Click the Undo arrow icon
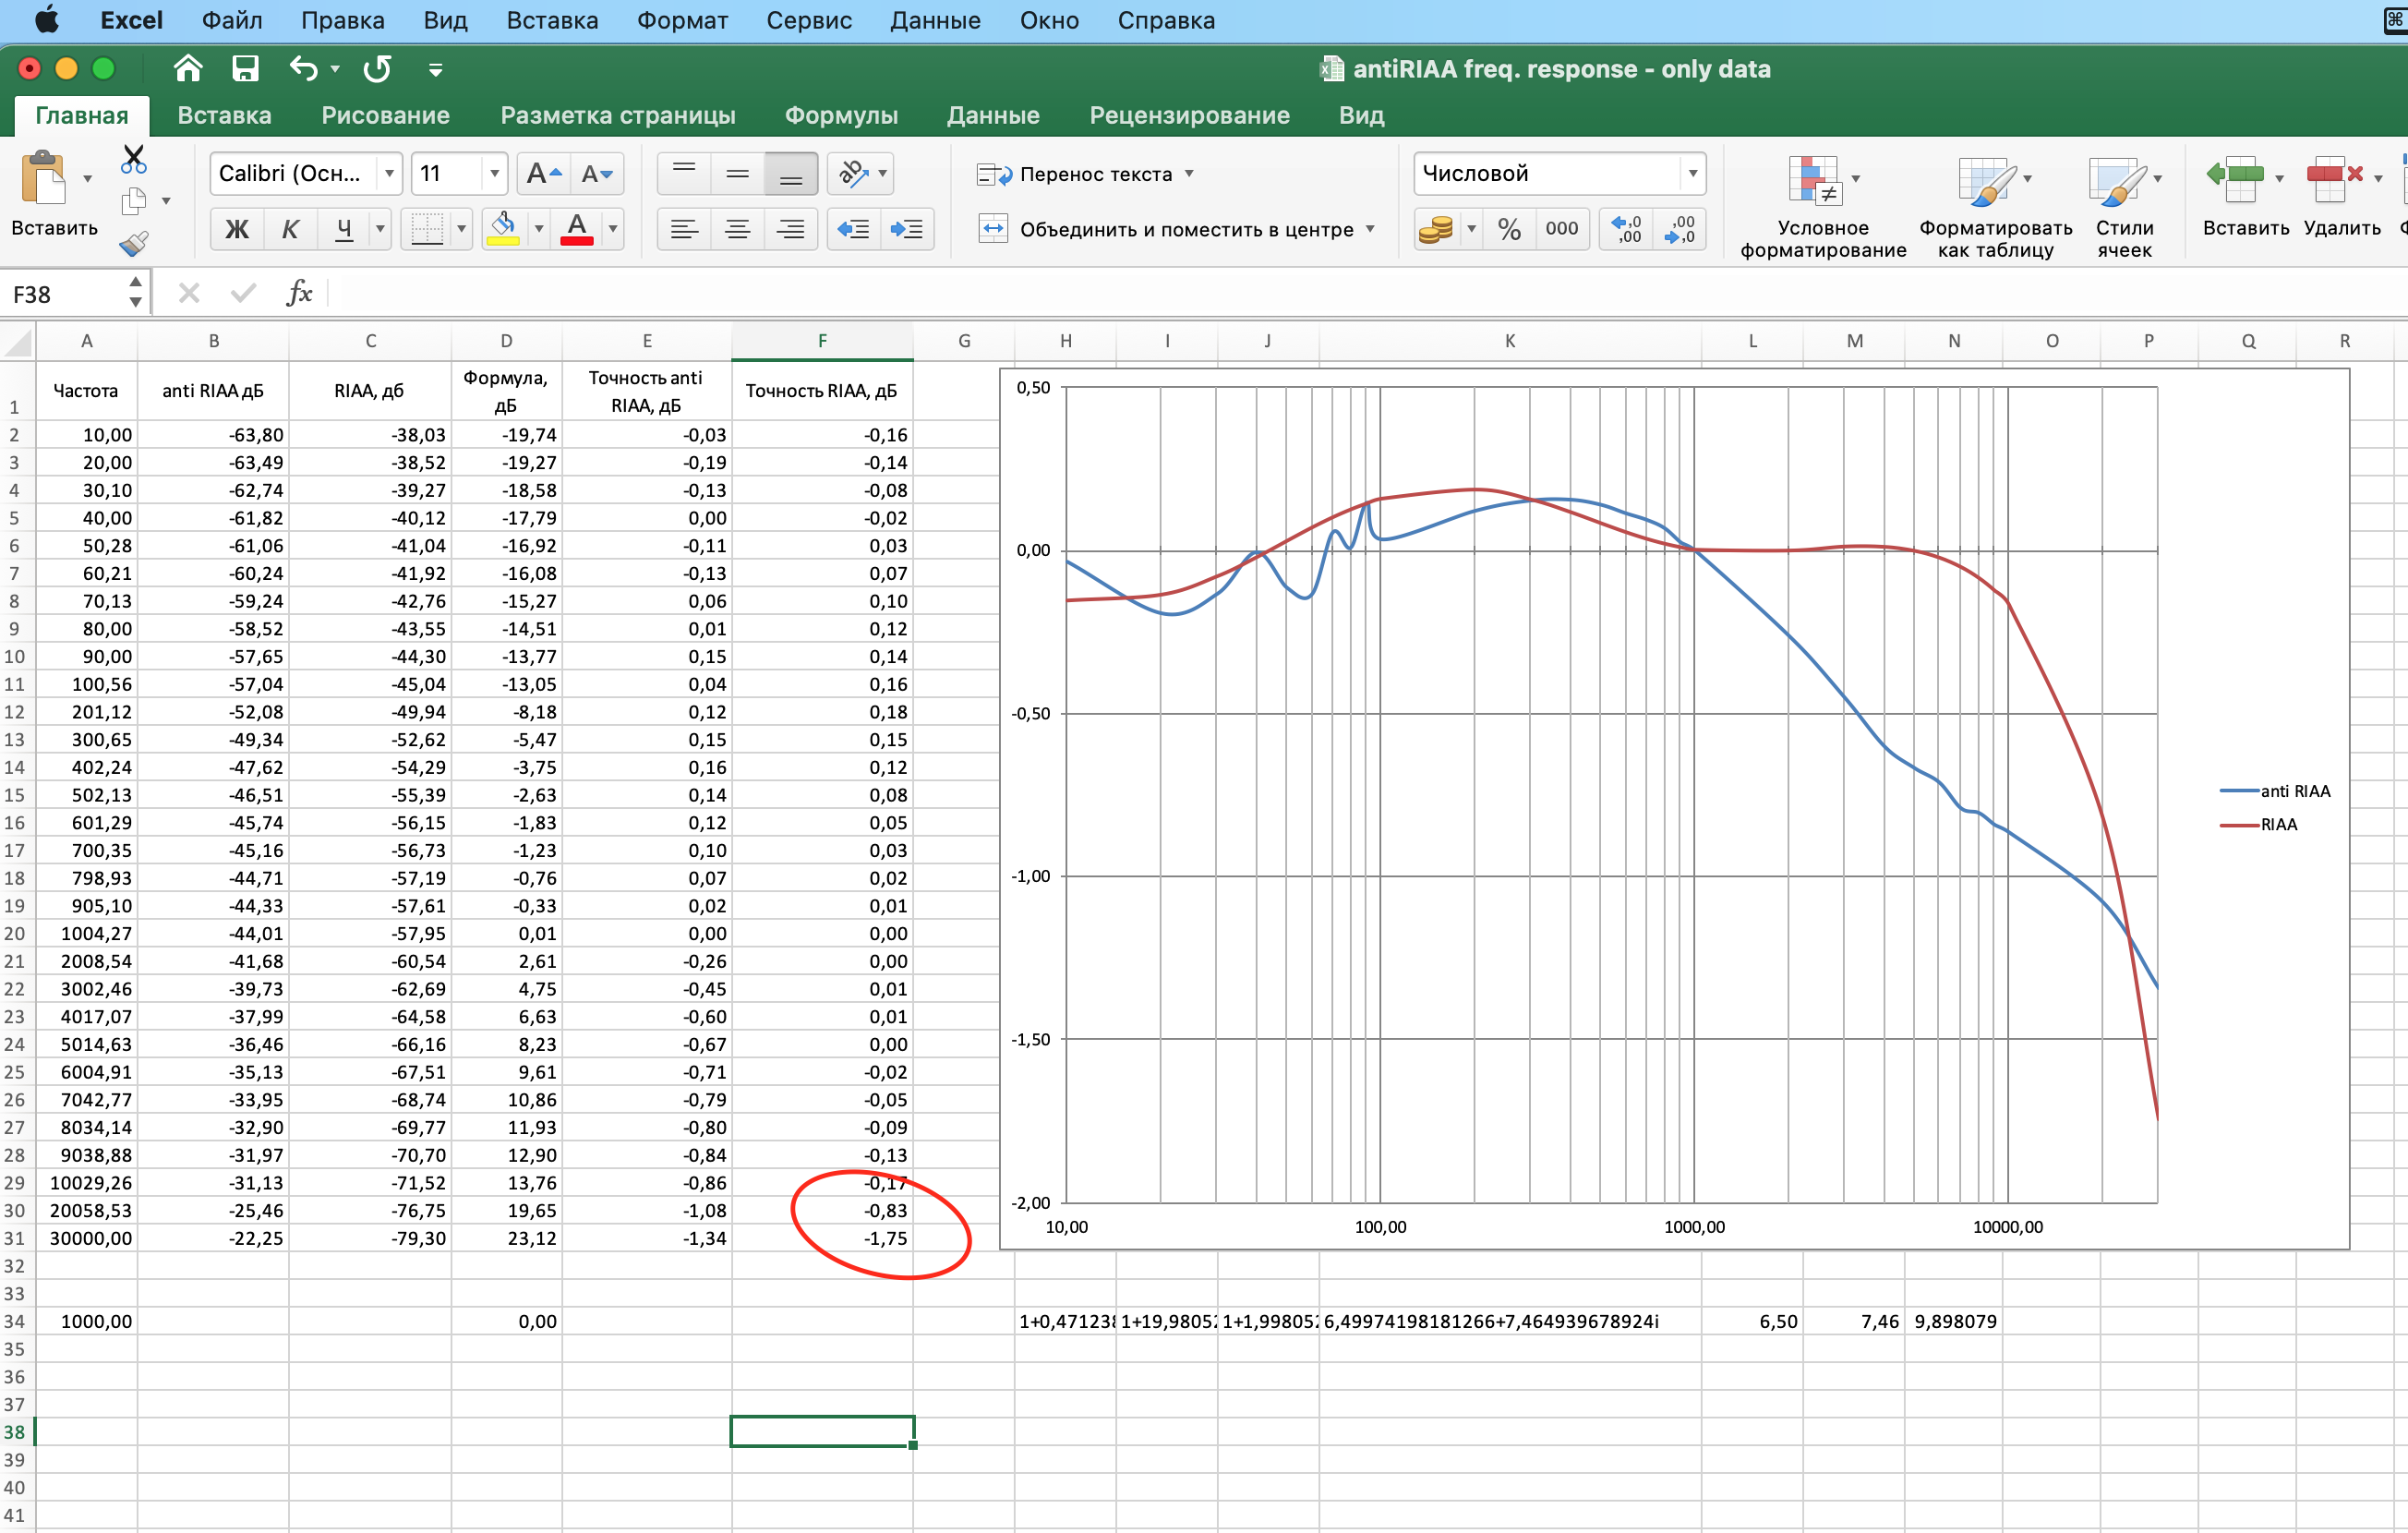Viewport: 2408px width, 1533px height. tap(303, 69)
